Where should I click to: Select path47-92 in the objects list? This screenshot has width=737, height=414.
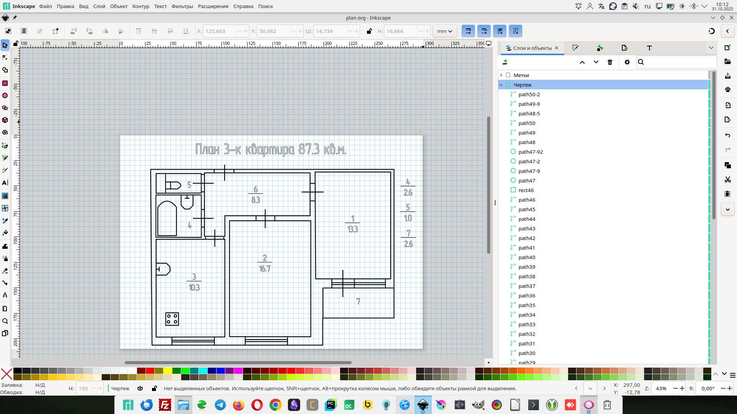point(530,152)
